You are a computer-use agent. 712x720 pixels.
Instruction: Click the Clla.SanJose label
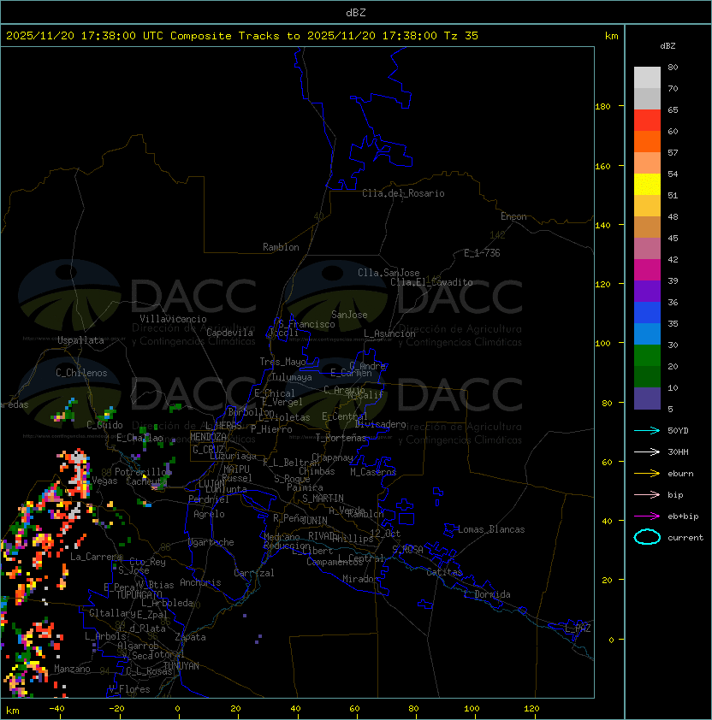[389, 273]
